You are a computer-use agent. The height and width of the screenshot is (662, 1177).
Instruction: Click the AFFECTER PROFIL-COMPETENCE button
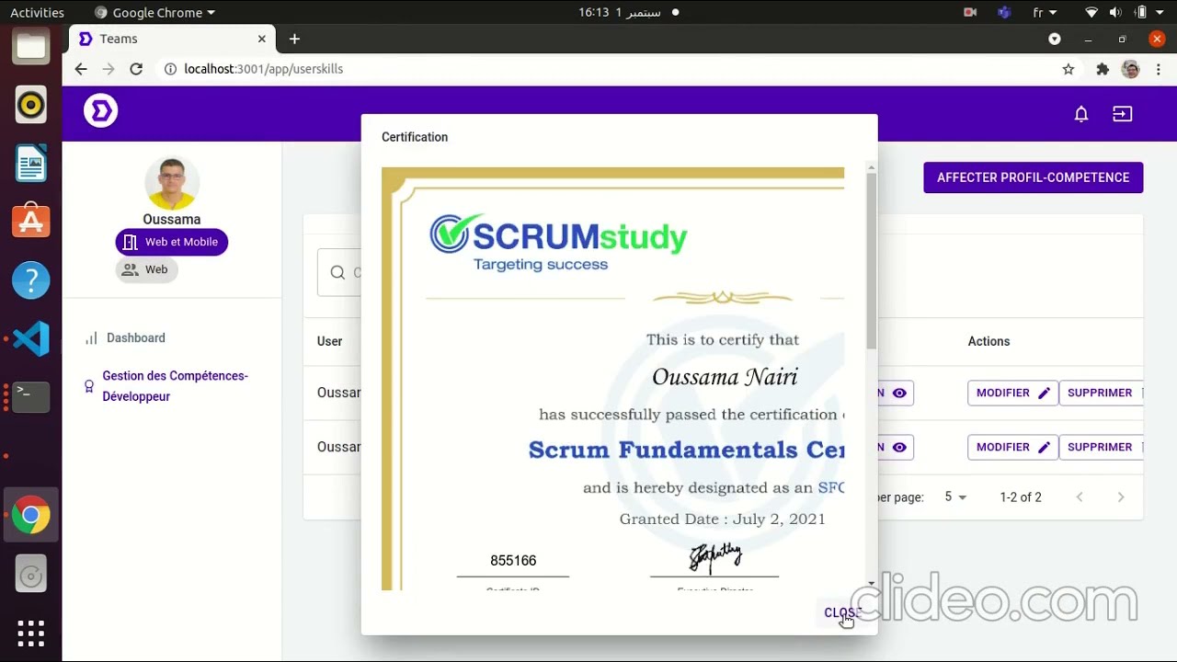click(x=1033, y=177)
